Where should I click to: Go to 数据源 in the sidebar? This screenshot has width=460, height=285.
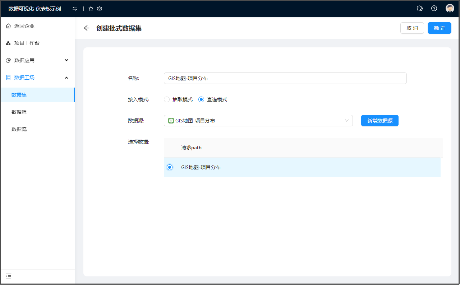[x=19, y=112]
